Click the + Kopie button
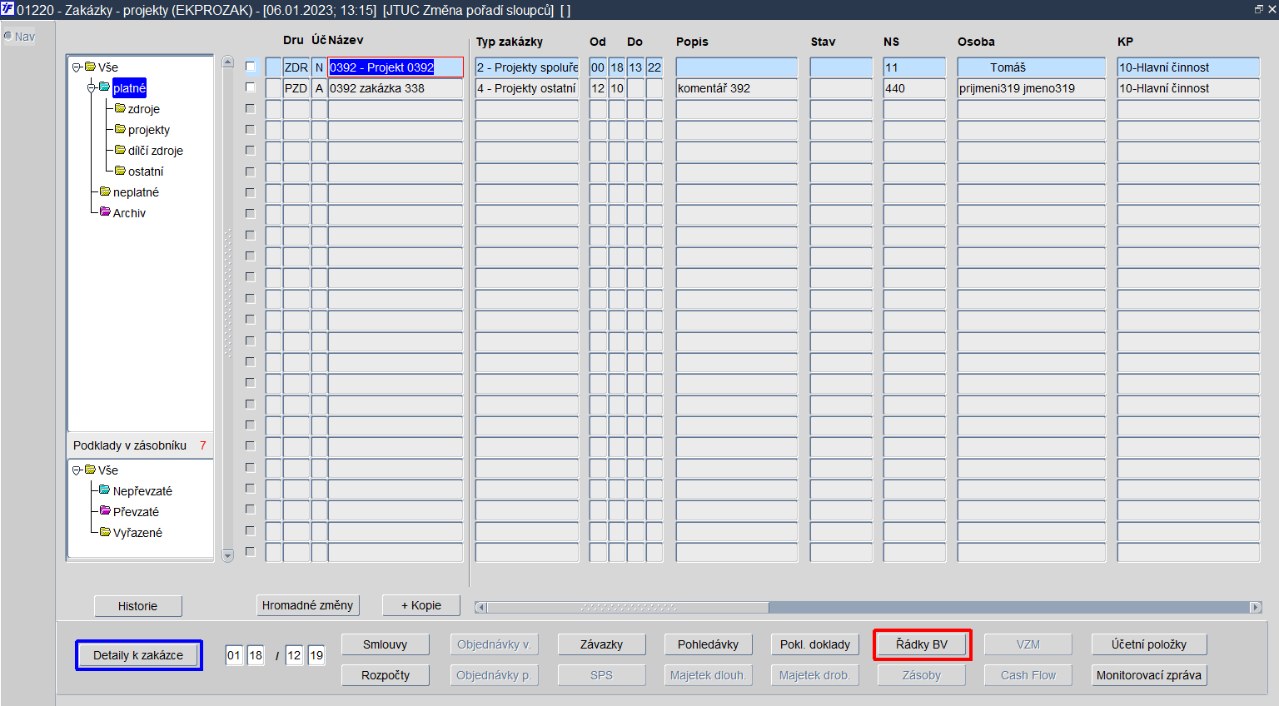 [x=421, y=605]
